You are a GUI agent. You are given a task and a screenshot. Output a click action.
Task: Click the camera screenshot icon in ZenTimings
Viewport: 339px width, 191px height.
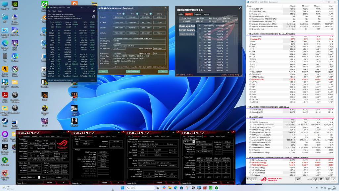[x=94, y=11]
